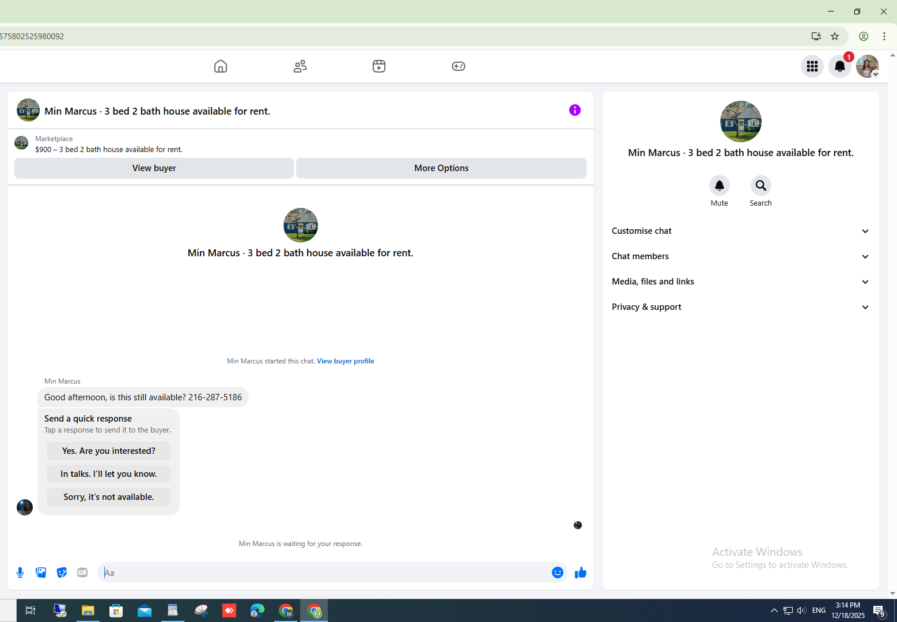Viewport: 897px width, 622px height.
Task: Open Mail app from the taskbar
Action: [x=145, y=610]
